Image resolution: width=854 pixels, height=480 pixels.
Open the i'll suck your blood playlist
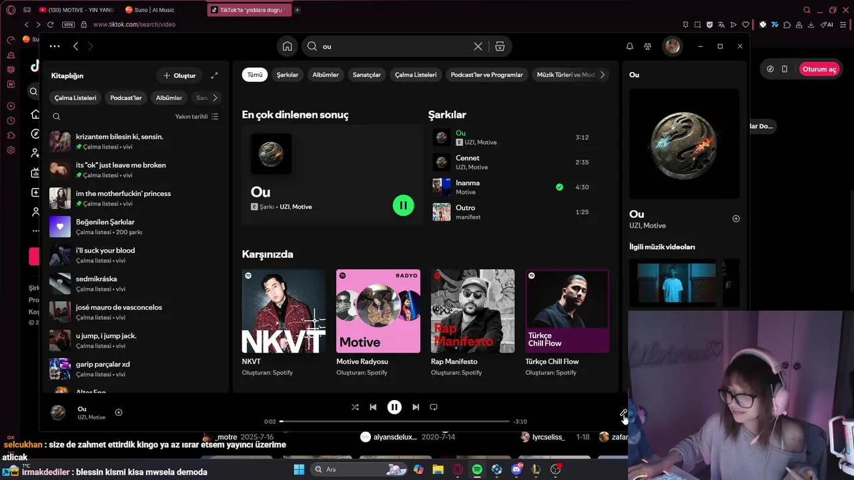pyautogui.click(x=136, y=255)
